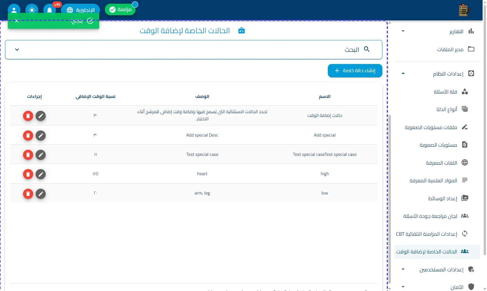Click globe icon beside اللغات المعرفة
487x291 pixels.
(x=465, y=163)
